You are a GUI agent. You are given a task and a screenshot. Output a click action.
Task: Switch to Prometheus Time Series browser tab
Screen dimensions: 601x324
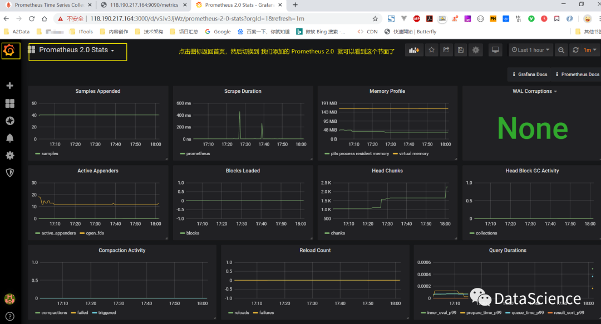pyautogui.click(x=48, y=5)
